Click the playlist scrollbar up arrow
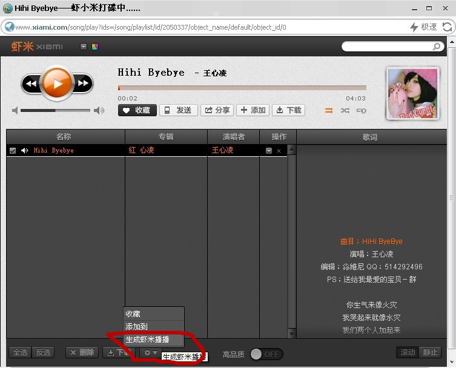The width and height of the screenshot is (456, 368). (x=291, y=149)
